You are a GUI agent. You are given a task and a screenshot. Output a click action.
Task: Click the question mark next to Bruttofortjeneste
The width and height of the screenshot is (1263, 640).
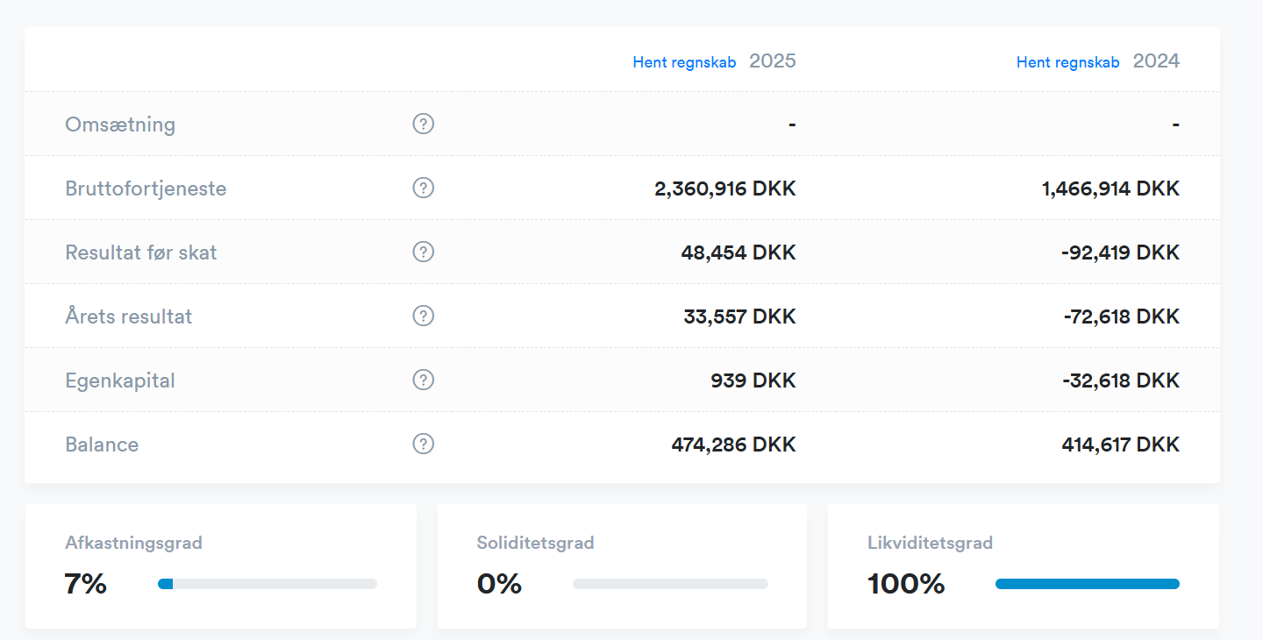coord(424,188)
